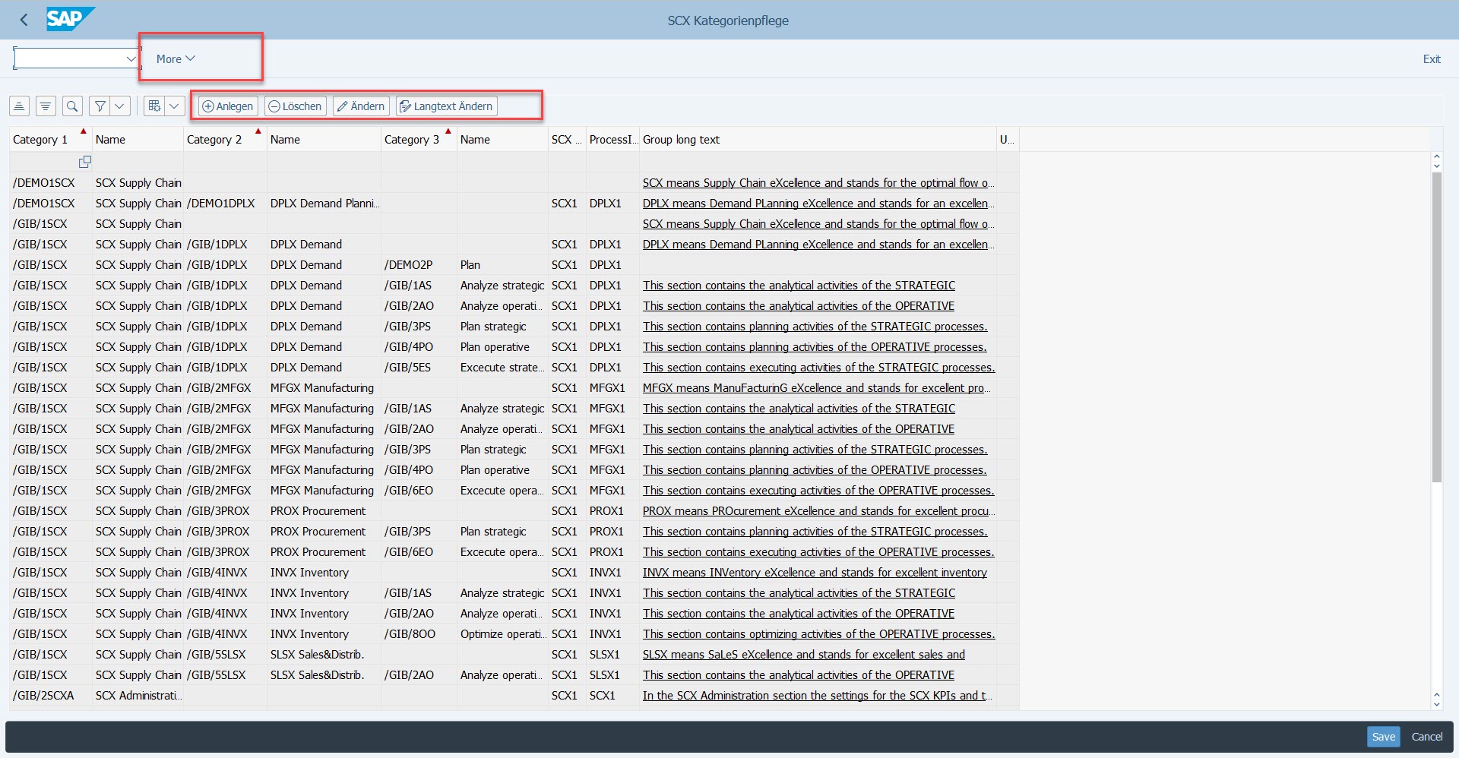
Task: Click the Category 2 column header
Action: point(214,140)
